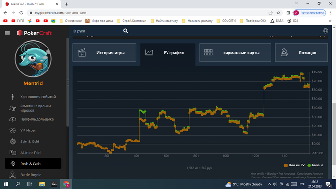Open the ГУГЛ bookmark
Image resolution: width=336 pixels, height=189 pixels.
coord(17,21)
